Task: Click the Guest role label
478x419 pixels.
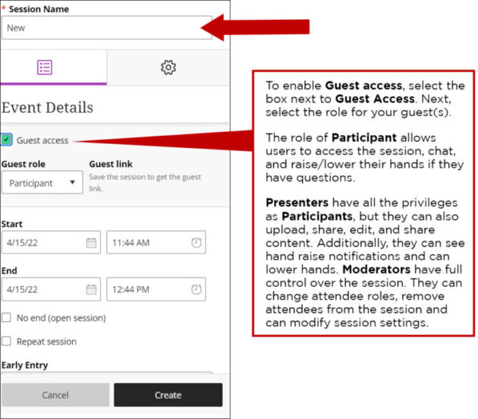Action: tap(24, 164)
